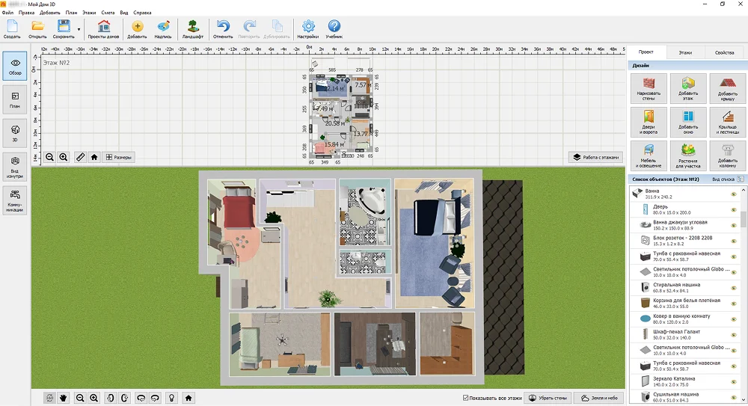Image resolution: width=748 pixels, height=406 pixels.
Task: Open the Смета menu
Action: 108,13
